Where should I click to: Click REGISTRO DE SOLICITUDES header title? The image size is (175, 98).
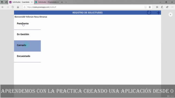[x=87, y=13]
